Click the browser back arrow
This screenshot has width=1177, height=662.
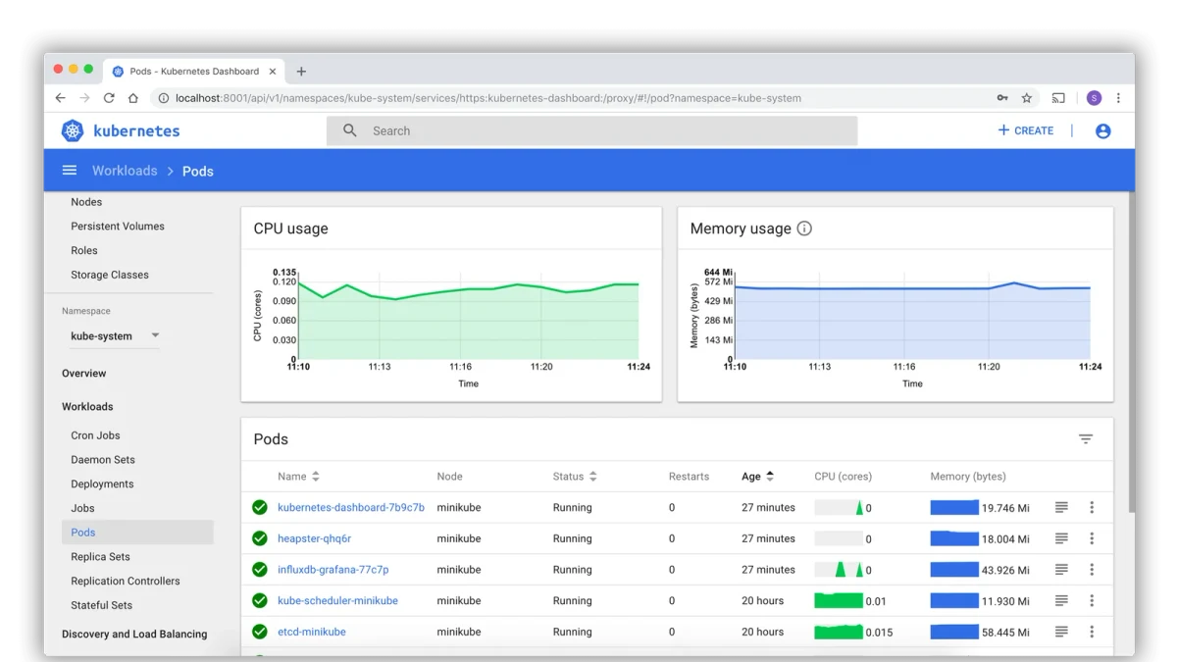tap(61, 98)
